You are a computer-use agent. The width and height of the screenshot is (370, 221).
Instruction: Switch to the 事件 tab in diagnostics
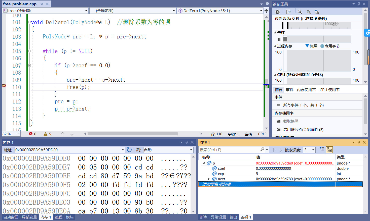(289, 90)
